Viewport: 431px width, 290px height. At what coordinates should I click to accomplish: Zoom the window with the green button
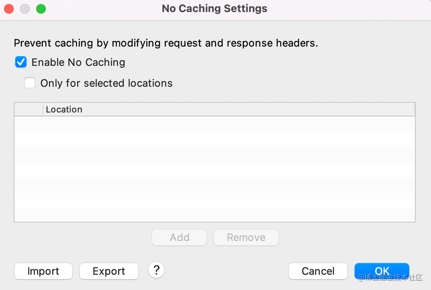[41, 9]
